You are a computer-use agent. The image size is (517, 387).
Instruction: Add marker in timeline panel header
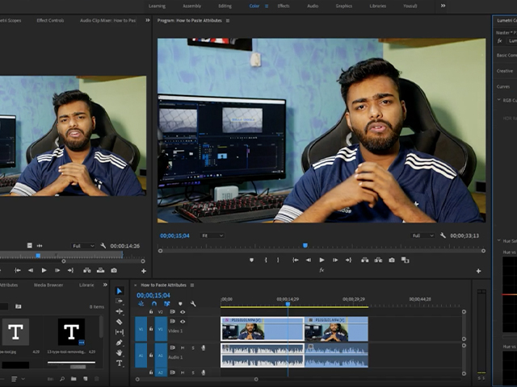[x=180, y=304]
